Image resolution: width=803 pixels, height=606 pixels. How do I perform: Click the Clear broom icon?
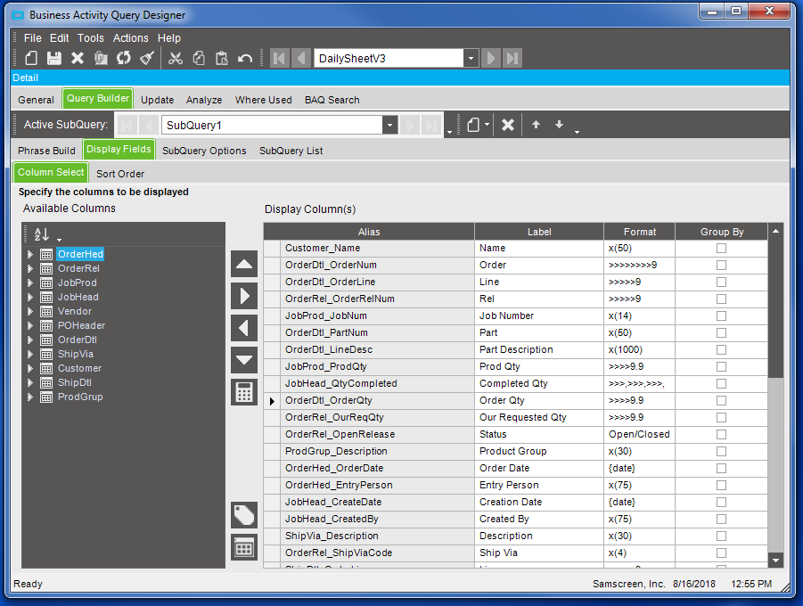pyautogui.click(x=148, y=58)
